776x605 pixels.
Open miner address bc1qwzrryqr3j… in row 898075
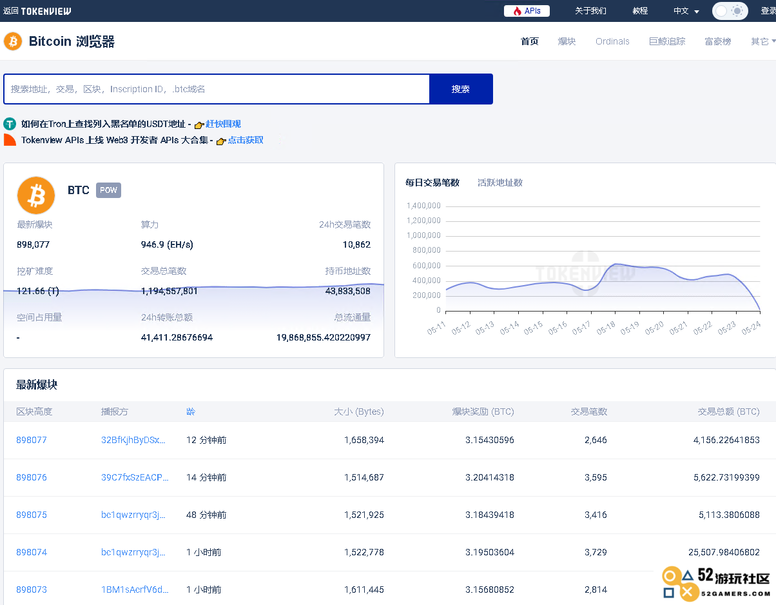133,515
